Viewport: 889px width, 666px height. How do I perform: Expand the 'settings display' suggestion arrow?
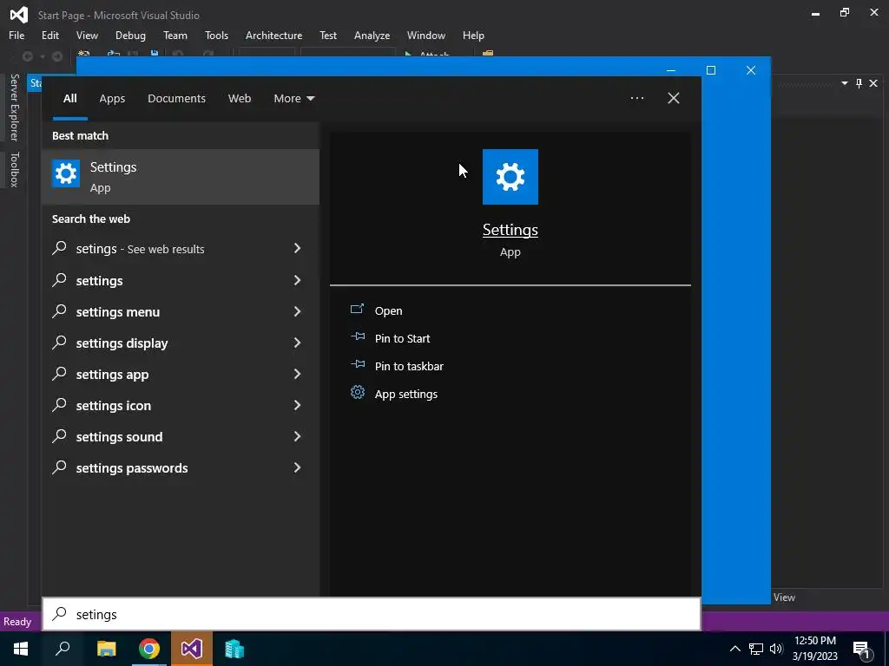point(297,342)
